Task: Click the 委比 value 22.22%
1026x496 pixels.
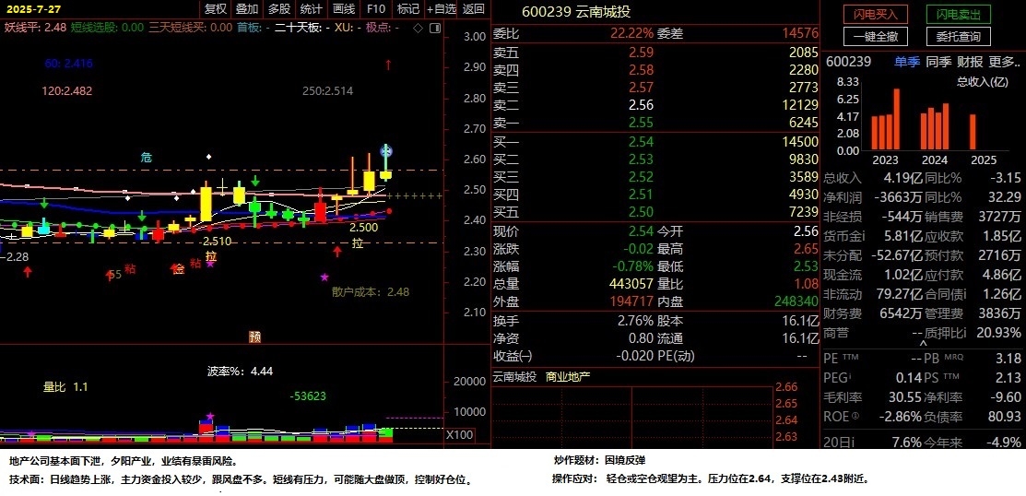Action: coord(632,33)
